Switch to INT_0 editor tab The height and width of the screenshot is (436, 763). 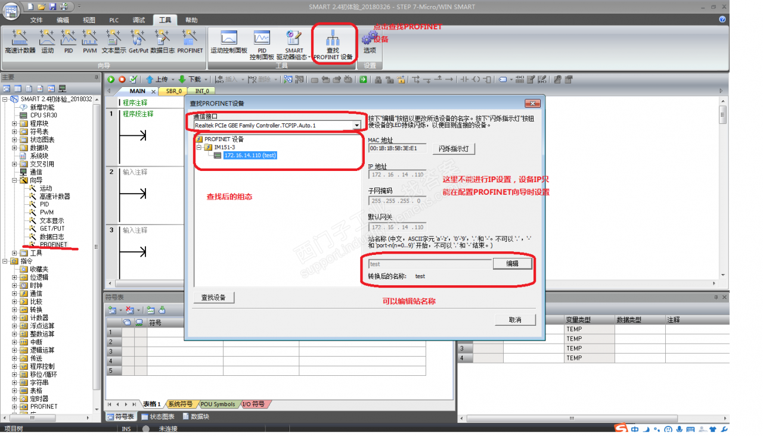(x=203, y=91)
